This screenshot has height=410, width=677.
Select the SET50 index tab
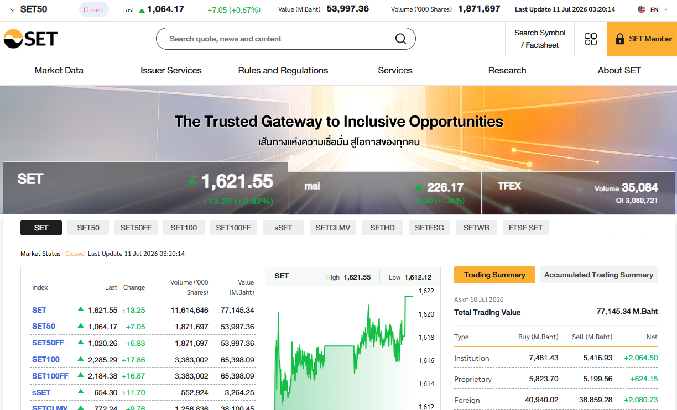(88, 228)
